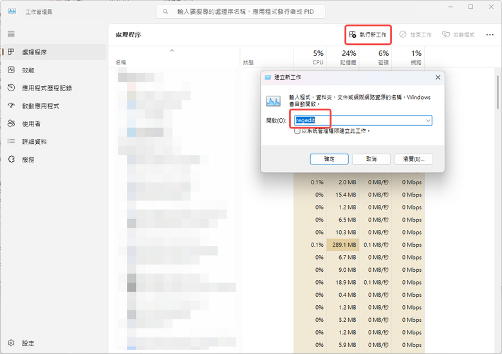This screenshot has height=354, width=502.
Task: Maximize the Task Manager window
Action: [x=470, y=6]
